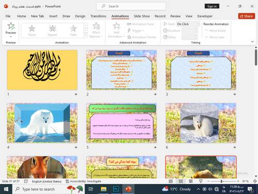Click Move Later in Reorder Animation
The height and width of the screenshot is (194, 258).
click(215, 37)
